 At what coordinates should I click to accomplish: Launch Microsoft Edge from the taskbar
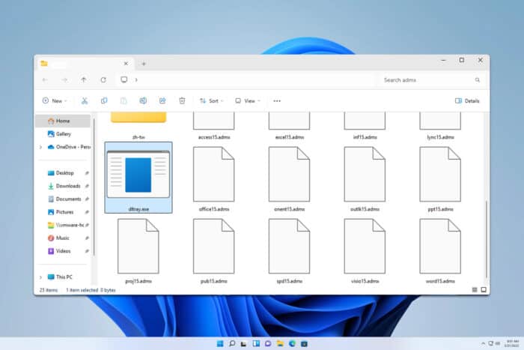pos(292,344)
